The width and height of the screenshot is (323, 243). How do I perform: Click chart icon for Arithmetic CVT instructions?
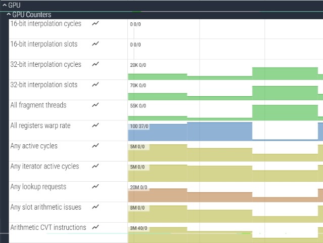point(96,227)
